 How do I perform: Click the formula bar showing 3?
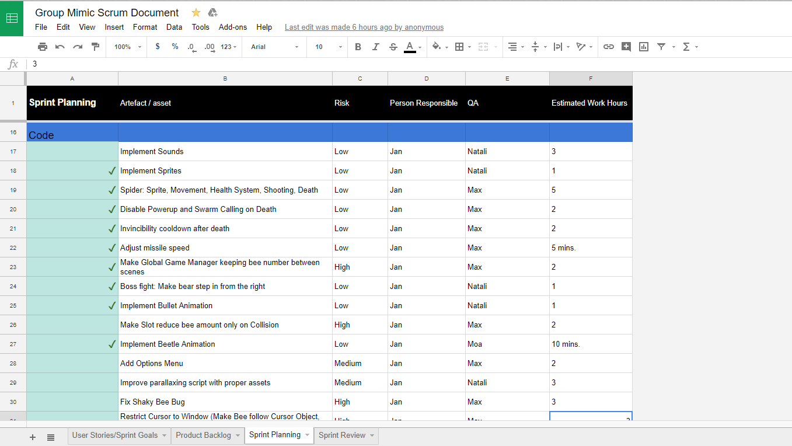point(409,64)
